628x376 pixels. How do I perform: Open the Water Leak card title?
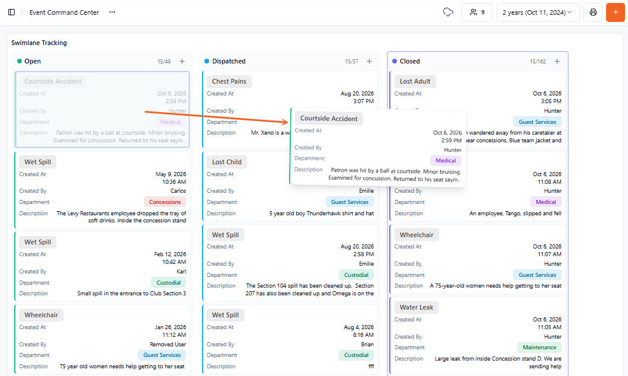(x=416, y=307)
